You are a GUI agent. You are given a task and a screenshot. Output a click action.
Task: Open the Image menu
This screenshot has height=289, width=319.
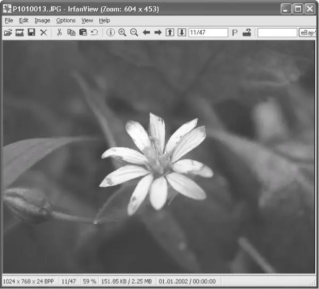click(x=43, y=21)
